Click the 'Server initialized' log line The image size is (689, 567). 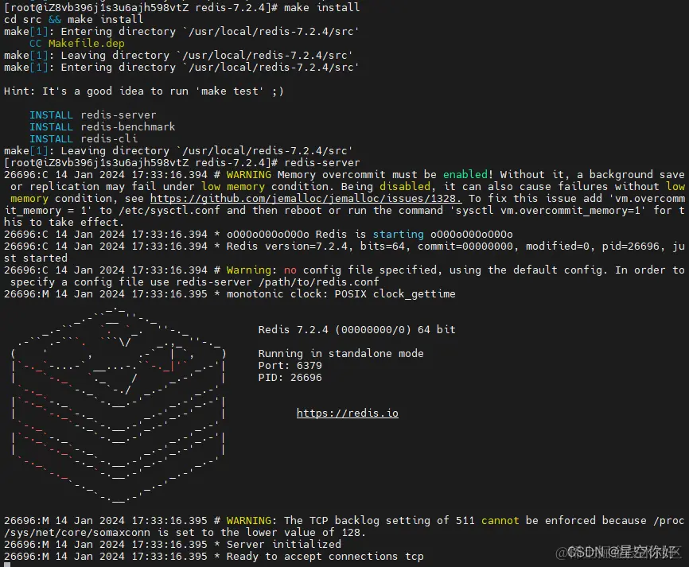click(x=173, y=544)
